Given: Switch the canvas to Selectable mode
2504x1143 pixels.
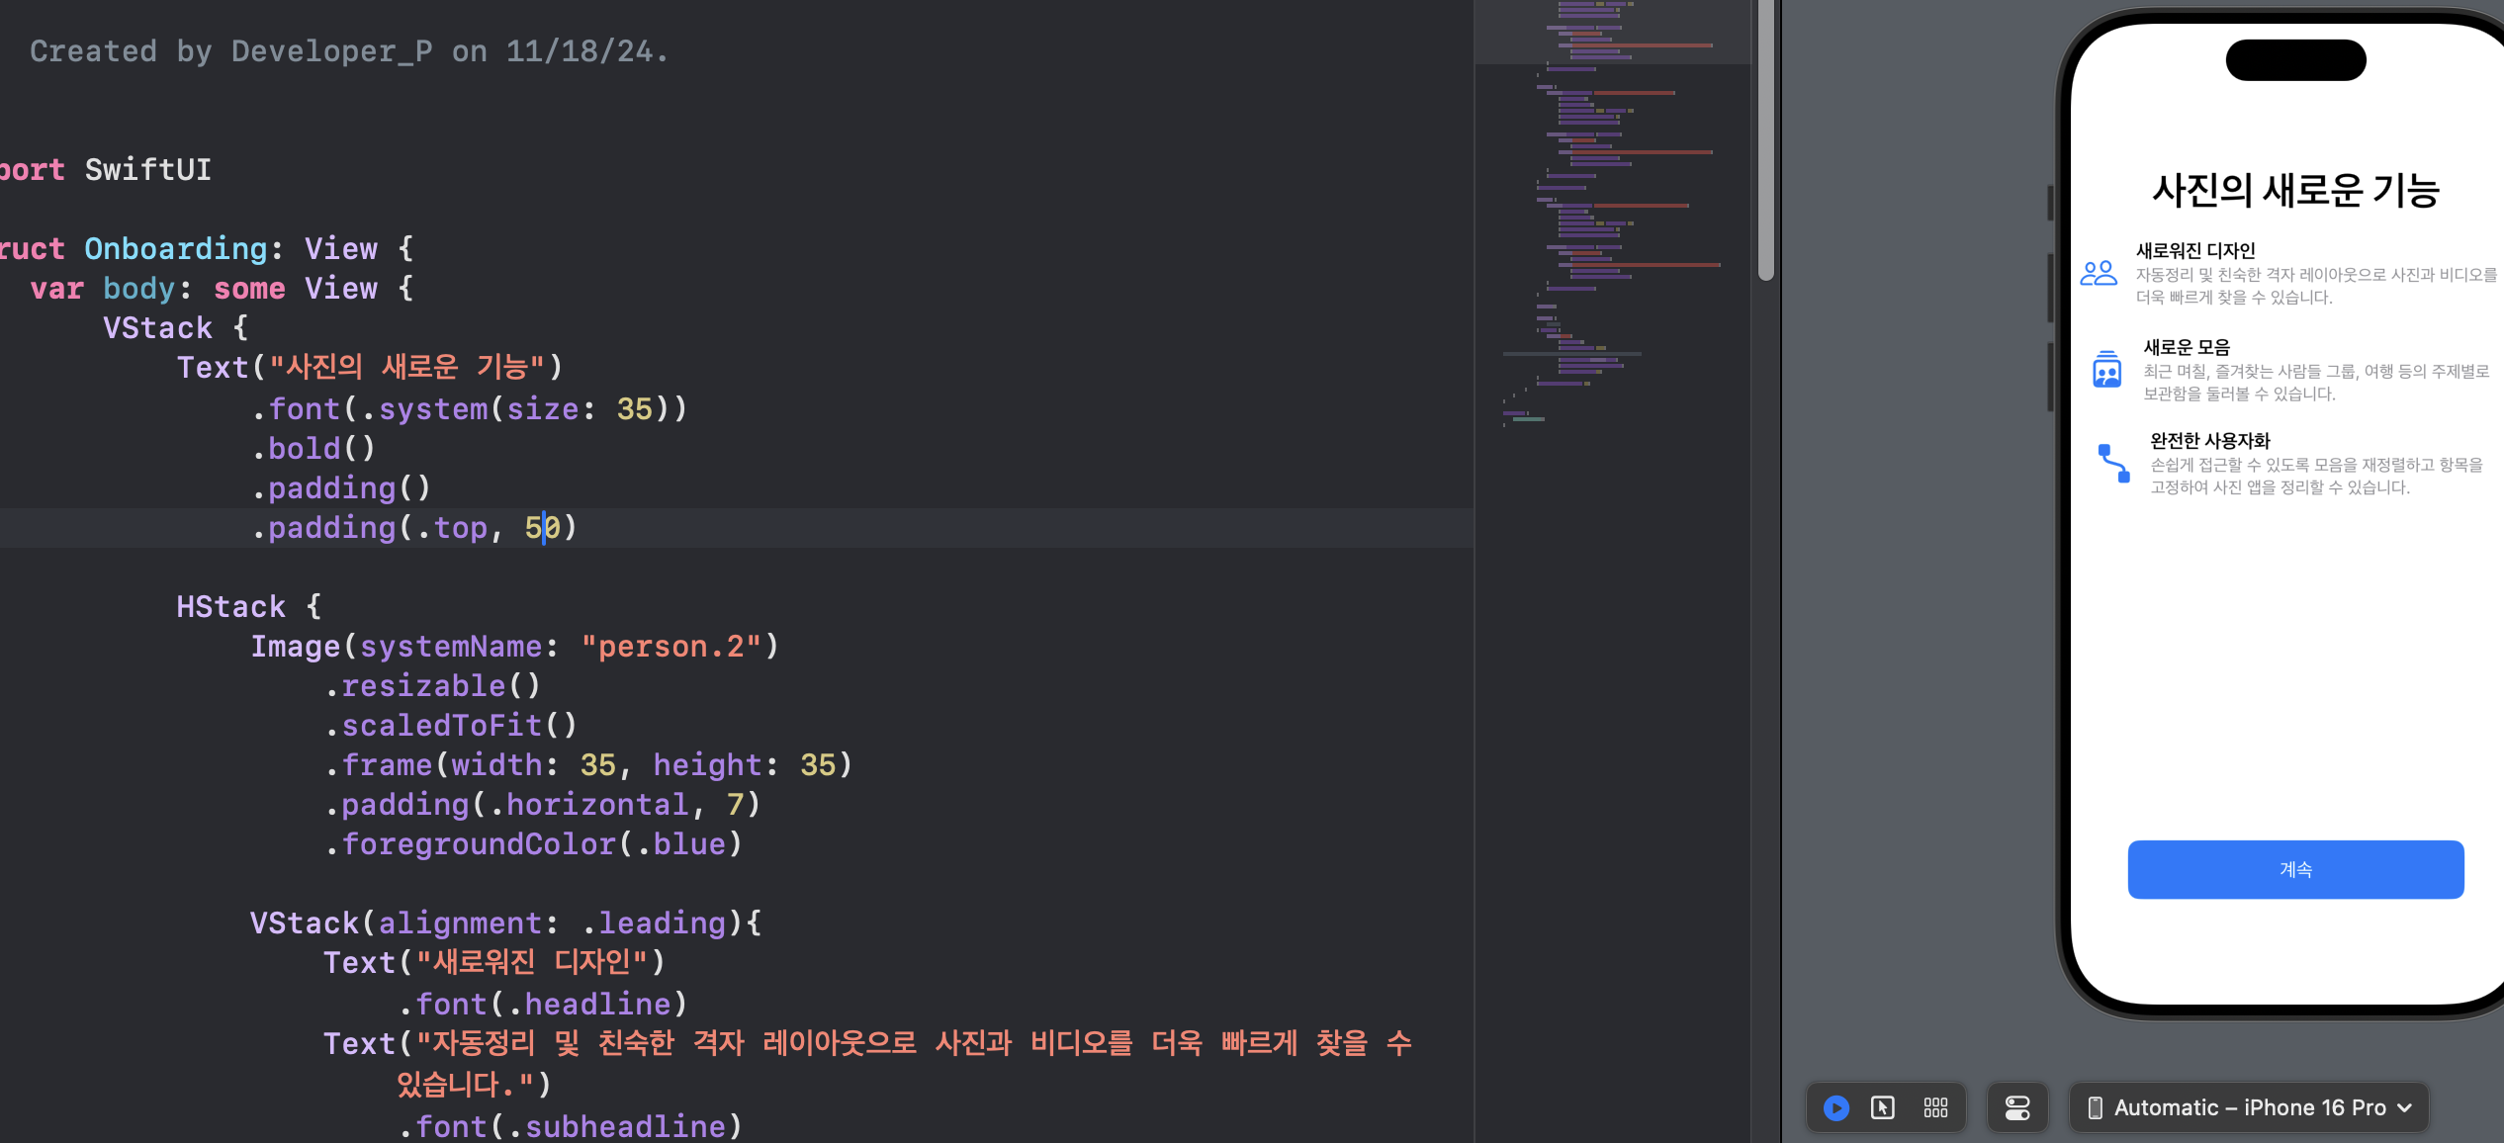Looking at the screenshot, I should point(1883,1107).
